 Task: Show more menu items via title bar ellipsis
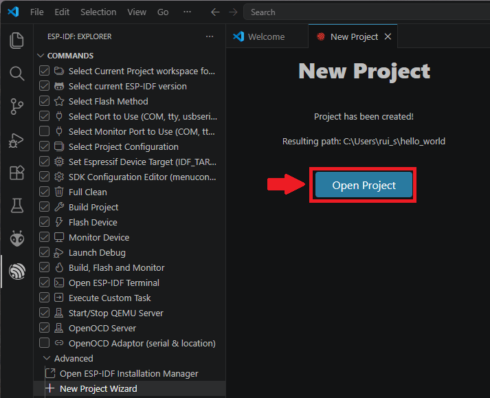tap(187, 12)
